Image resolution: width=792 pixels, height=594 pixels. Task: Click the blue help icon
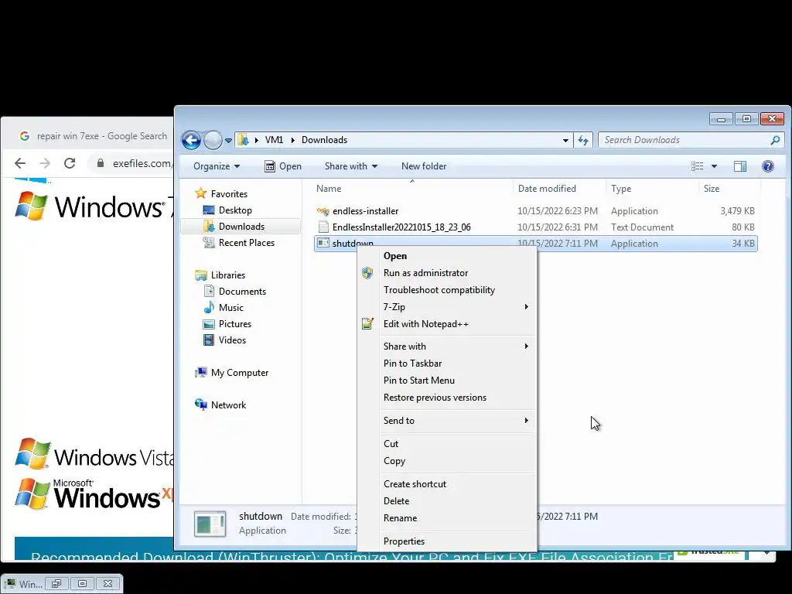768,166
